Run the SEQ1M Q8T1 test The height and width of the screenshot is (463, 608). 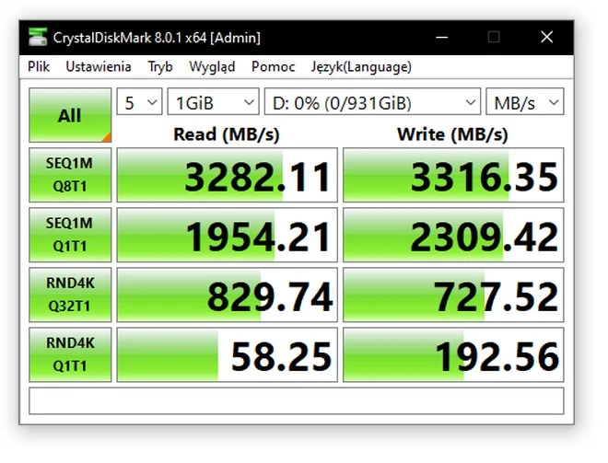click(70, 175)
